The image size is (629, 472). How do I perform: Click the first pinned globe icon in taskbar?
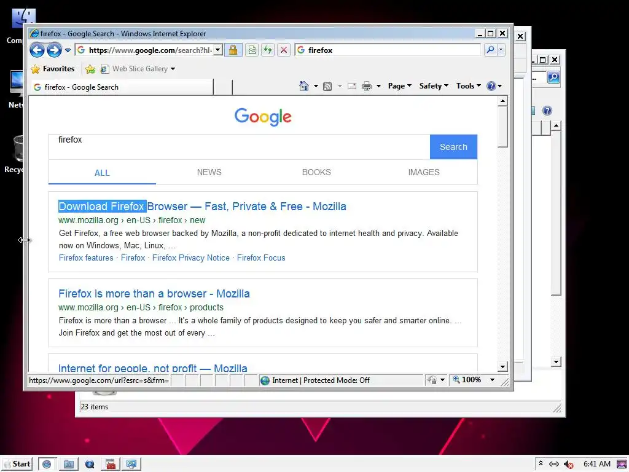pos(47,464)
